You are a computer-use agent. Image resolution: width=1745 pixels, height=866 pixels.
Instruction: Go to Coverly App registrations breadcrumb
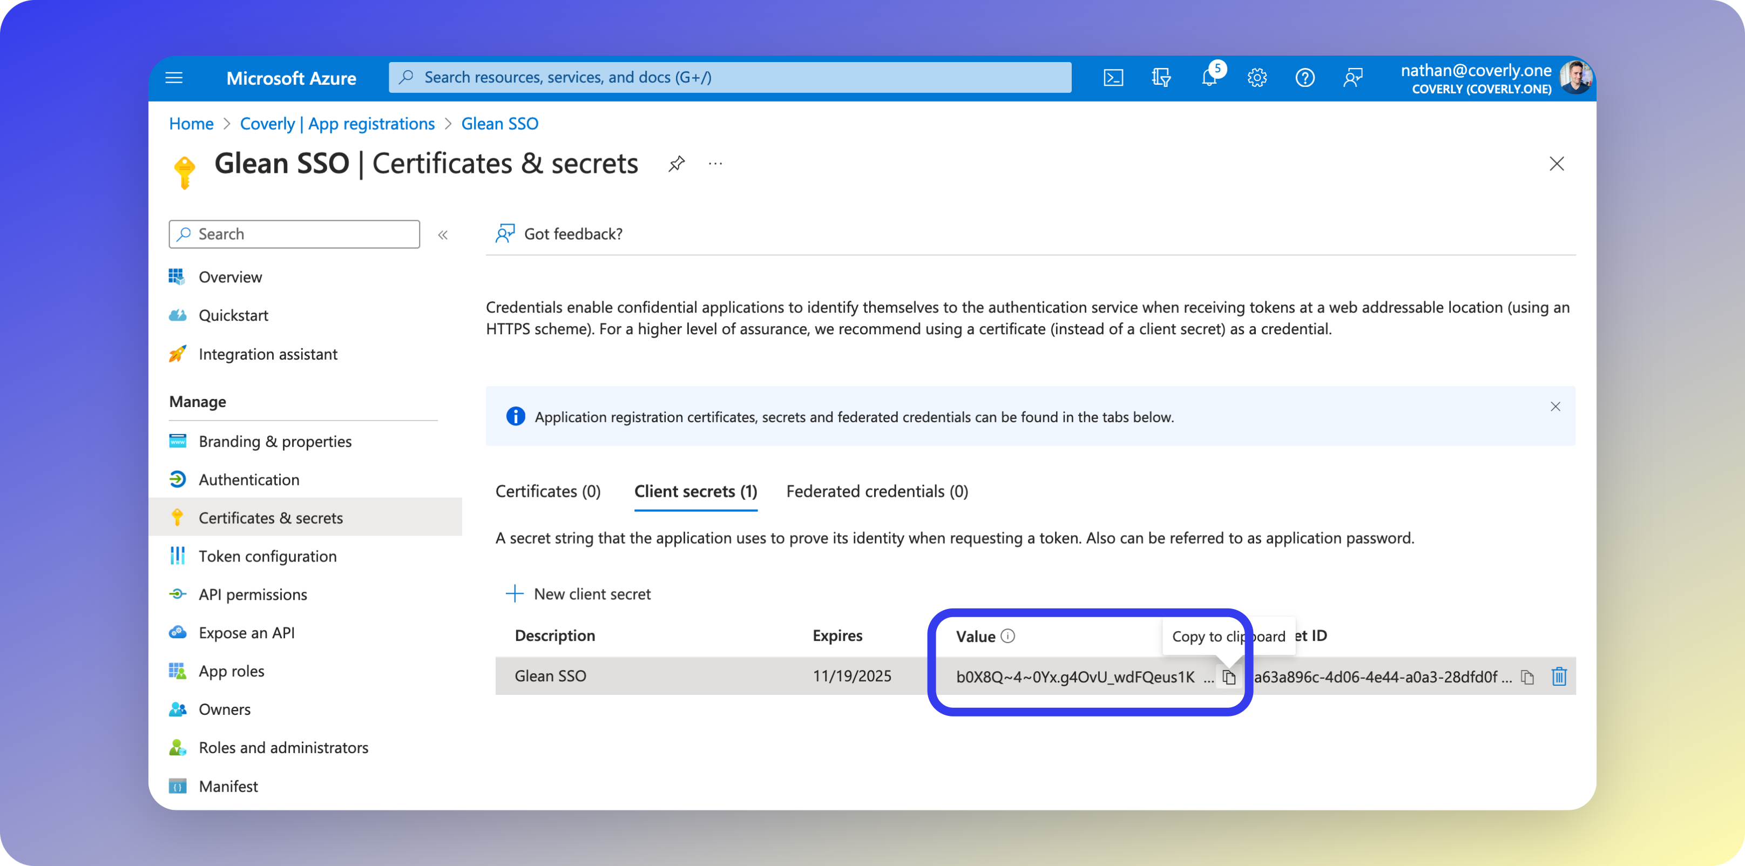pos(337,124)
